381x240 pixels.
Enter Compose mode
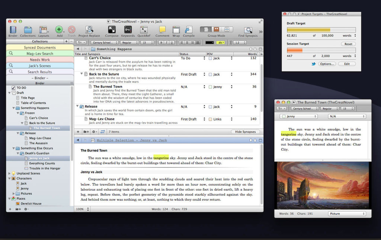(112, 30)
